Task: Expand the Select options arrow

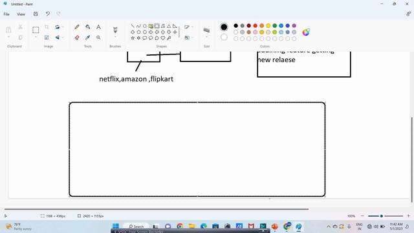Action: (36, 38)
